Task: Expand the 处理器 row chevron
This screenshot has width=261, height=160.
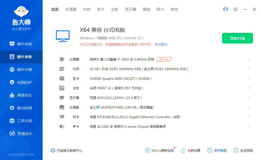Action: pyautogui.click(x=249, y=59)
